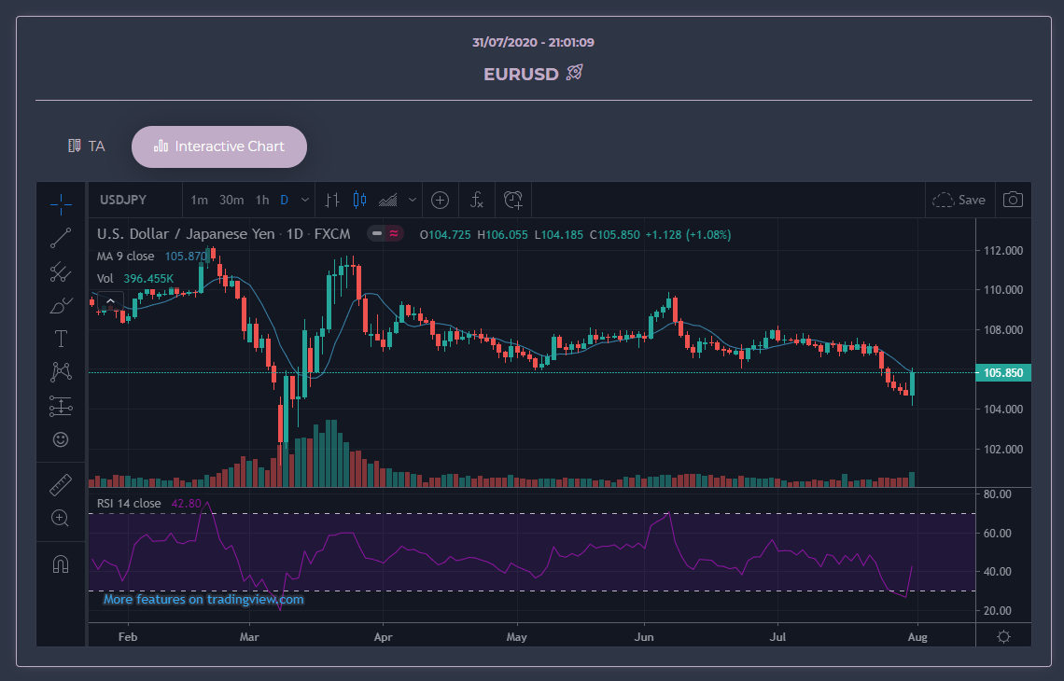Screen dimensions: 1064x681
Task: Select the emoji stickers tool
Action: (x=60, y=438)
